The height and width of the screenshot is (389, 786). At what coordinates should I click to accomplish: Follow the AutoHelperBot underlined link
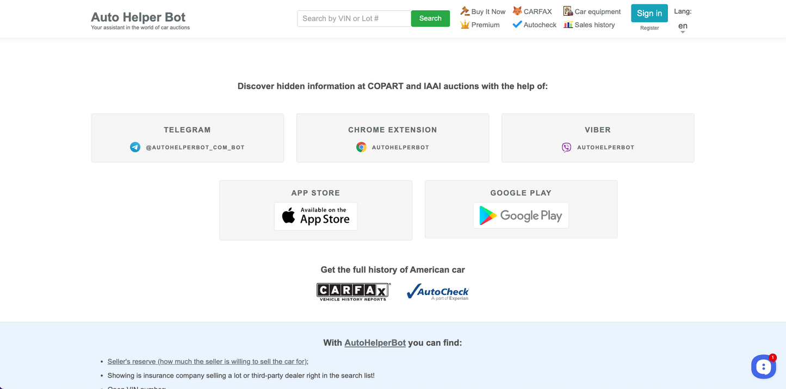pyautogui.click(x=375, y=342)
